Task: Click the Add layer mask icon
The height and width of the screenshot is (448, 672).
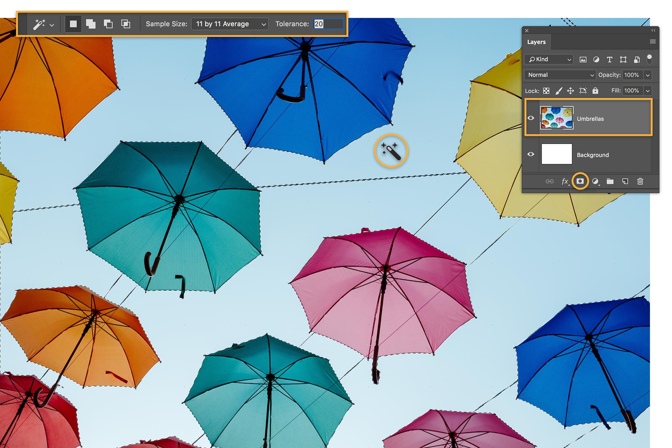Action: point(580,182)
